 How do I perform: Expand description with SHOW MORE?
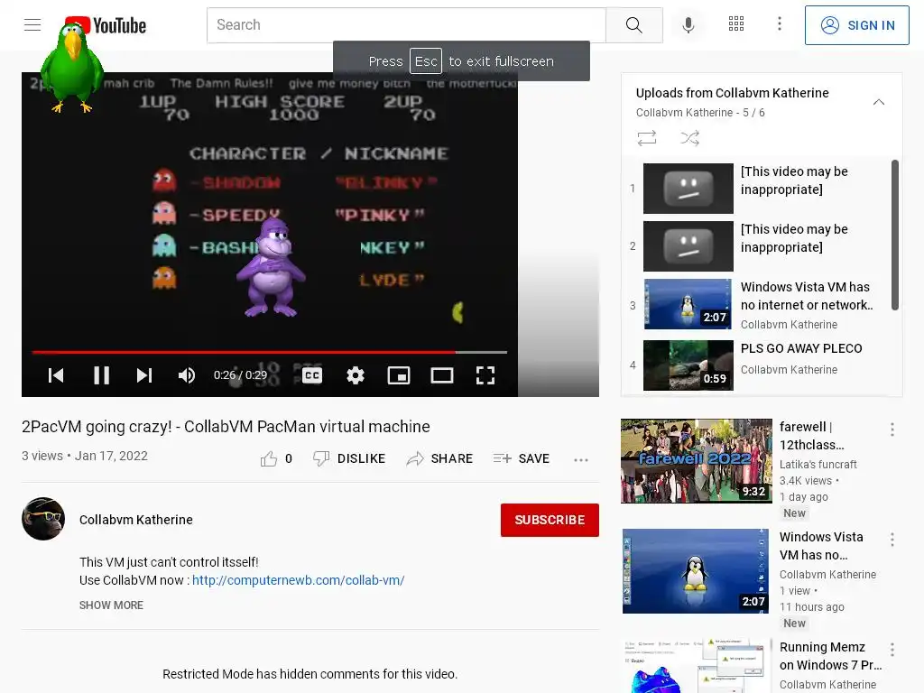click(x=111, y=605)
